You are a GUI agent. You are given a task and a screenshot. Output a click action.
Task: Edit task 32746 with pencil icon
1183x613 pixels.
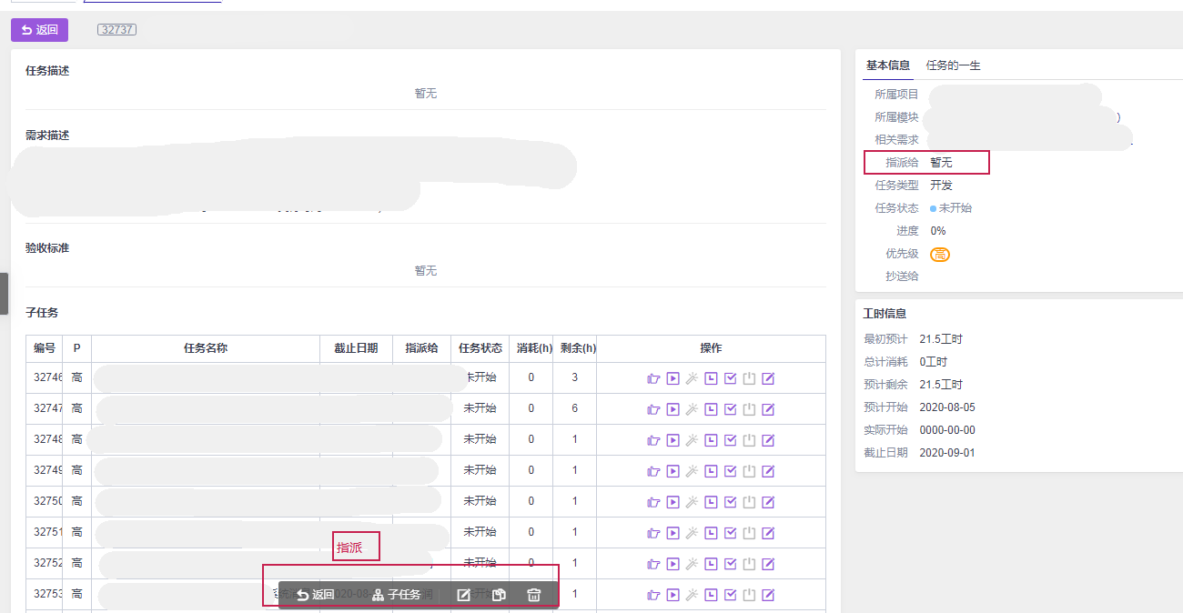pos(768,378)
